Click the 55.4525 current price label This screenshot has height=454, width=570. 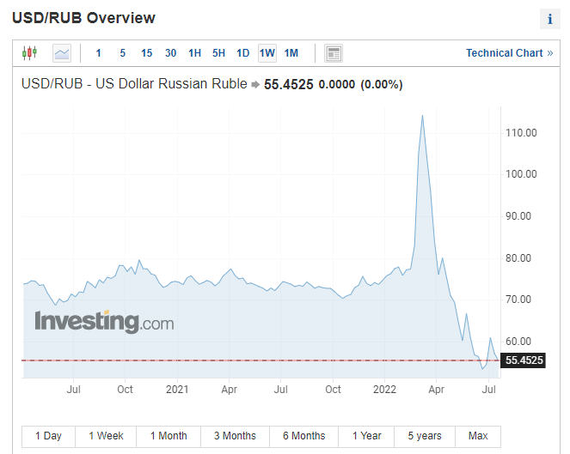(524, 360)
